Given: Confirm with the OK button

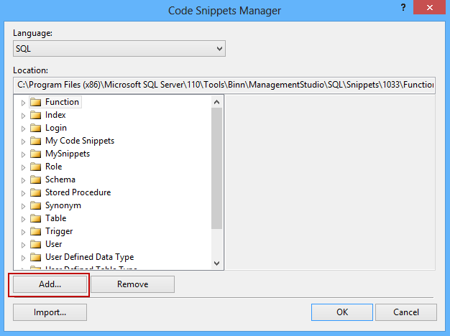Looking at the screenshot, I should 342,312.
